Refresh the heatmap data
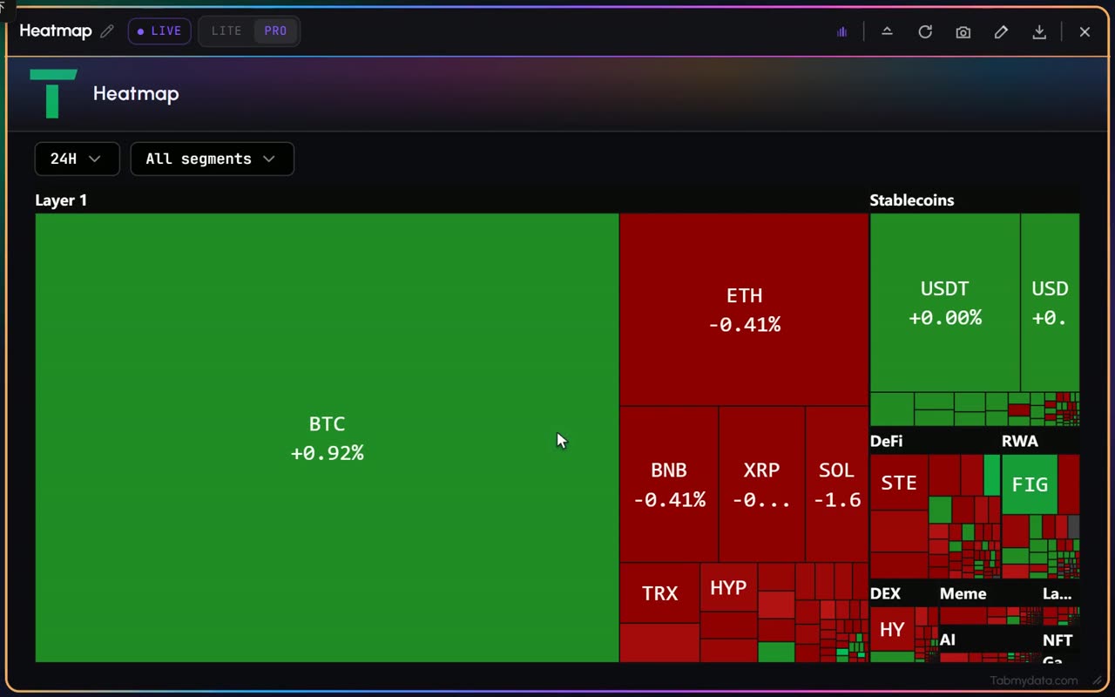 tap(925, 31)
